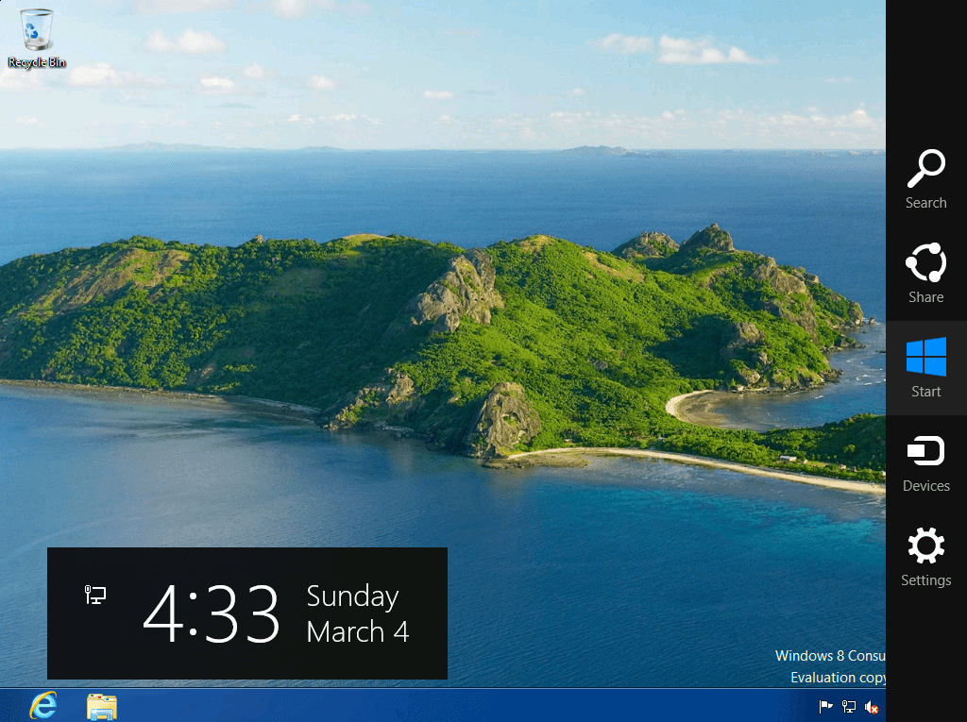Click the network status icon in clock overlay
Screen dimensions: 967x722
pyautogui.click(x=95, y=595)
